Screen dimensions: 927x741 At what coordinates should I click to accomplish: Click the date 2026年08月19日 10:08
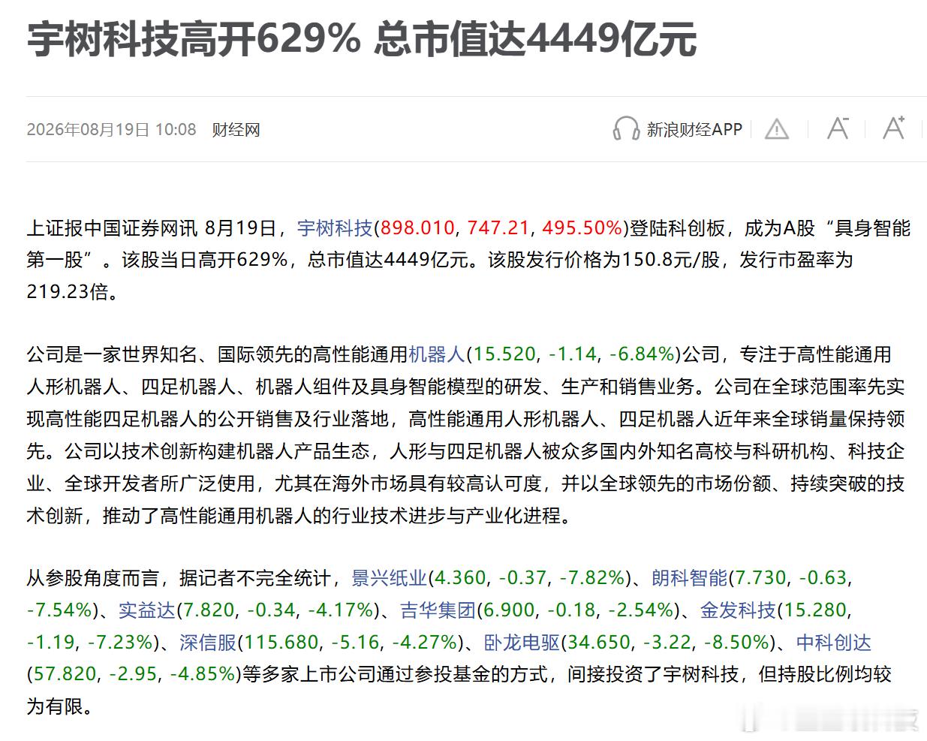[x=111, y=129]
